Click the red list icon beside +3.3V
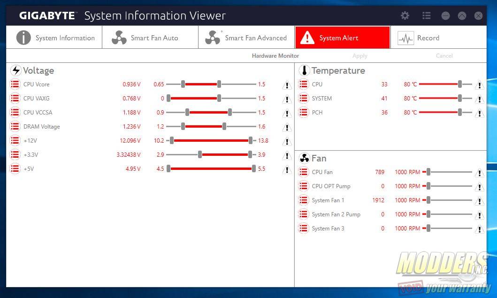The image size is (497, 298). (15, 155)
